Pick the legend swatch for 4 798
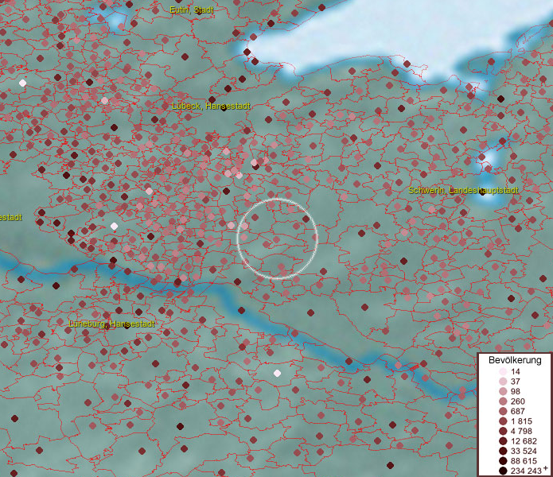553x477 pixels. 503,431
